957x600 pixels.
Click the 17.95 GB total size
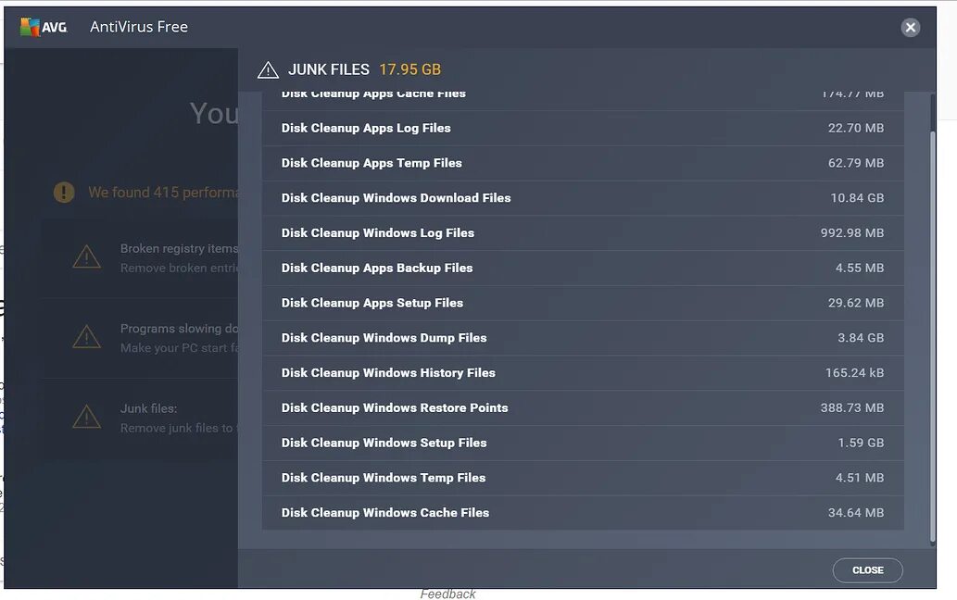click(x=409, y=69)
